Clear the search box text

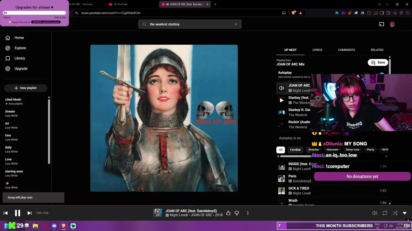click(x=236, y=24)
